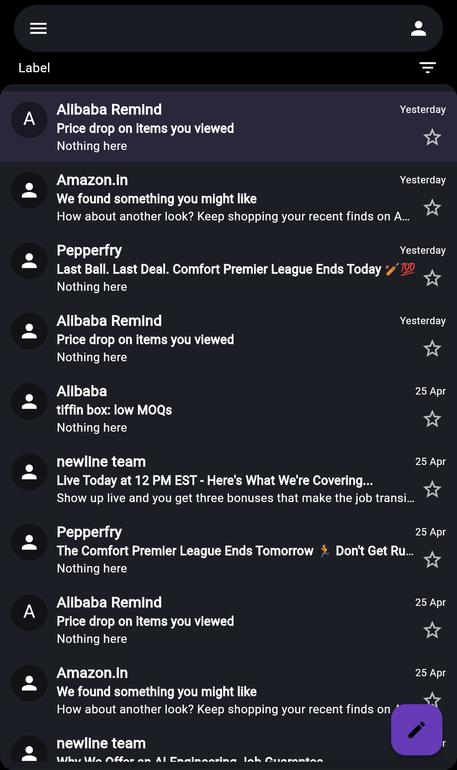
Task: Click the 'A' avatar of top Alibaba Remind
Action: 29,119
